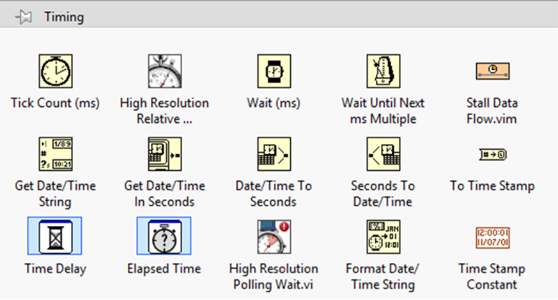The height and width of the screenshot is (300, 558).
Task: Choose the High Resolution Polling Wait.vi icon
Action: point(274,236)
